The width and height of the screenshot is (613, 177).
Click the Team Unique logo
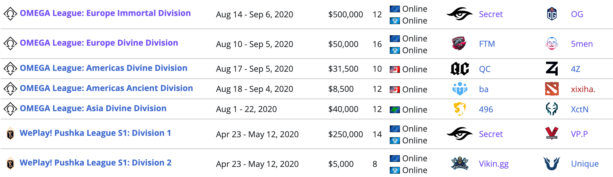(552, 164)
